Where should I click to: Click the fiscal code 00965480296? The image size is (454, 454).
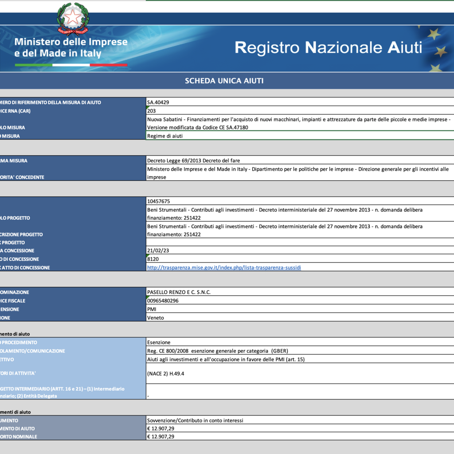point(300,301)
